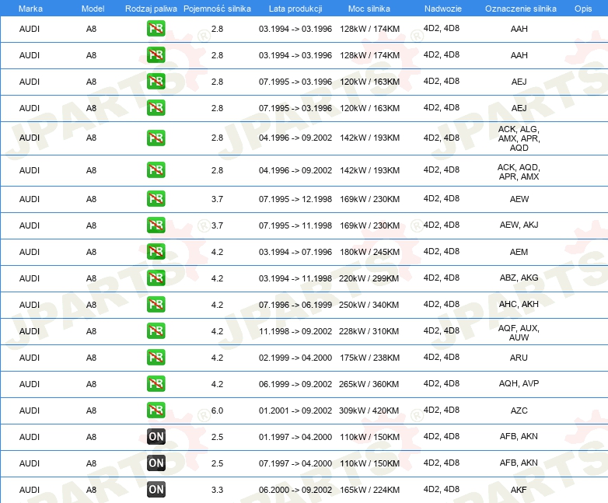This screenshot has height=503, width=608.
Task: Click power value 220kW / 299KM
Action: coord(369,278)
